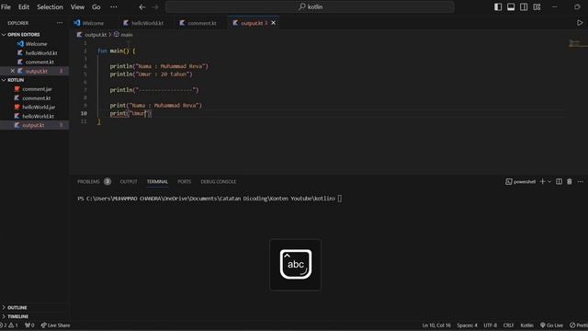Click the terminal prompt input area
Viewport: 588px width, 331px height.
tap(339, 199)
